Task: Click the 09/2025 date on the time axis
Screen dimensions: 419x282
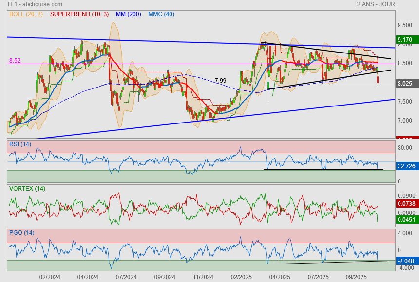Action: point(356,277)
